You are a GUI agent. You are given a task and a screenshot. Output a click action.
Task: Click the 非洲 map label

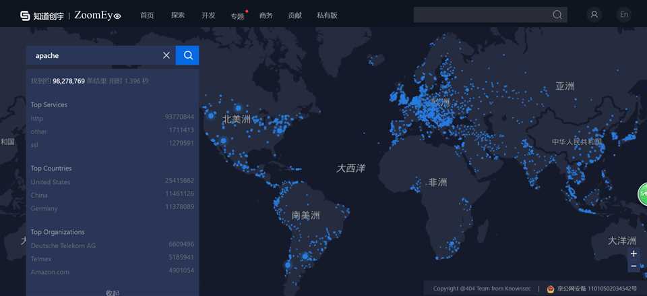(x=437, y=182)
